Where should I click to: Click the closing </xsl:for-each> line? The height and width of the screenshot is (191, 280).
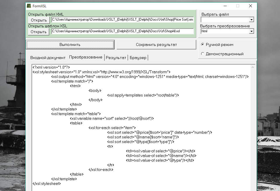click(101, 170)
